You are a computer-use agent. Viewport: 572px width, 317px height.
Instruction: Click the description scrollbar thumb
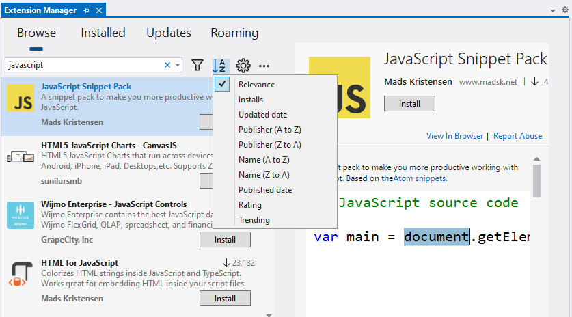pos(536,181)
